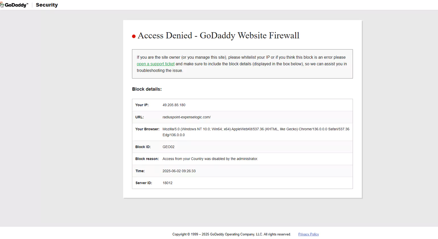Open the Privacy Policy footer link
The width and height of the screenshot is (438, 239).
[x=308, y=234]
